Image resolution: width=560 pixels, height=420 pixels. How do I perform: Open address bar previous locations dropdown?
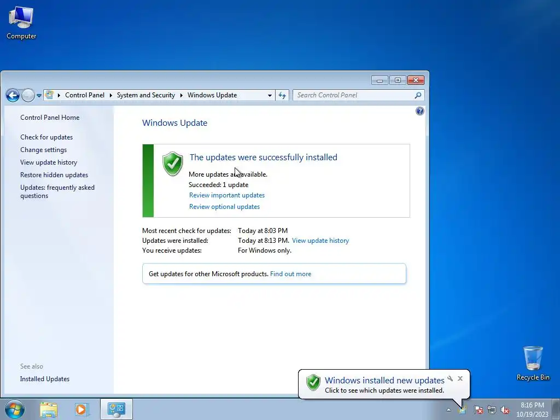[270, 95]
